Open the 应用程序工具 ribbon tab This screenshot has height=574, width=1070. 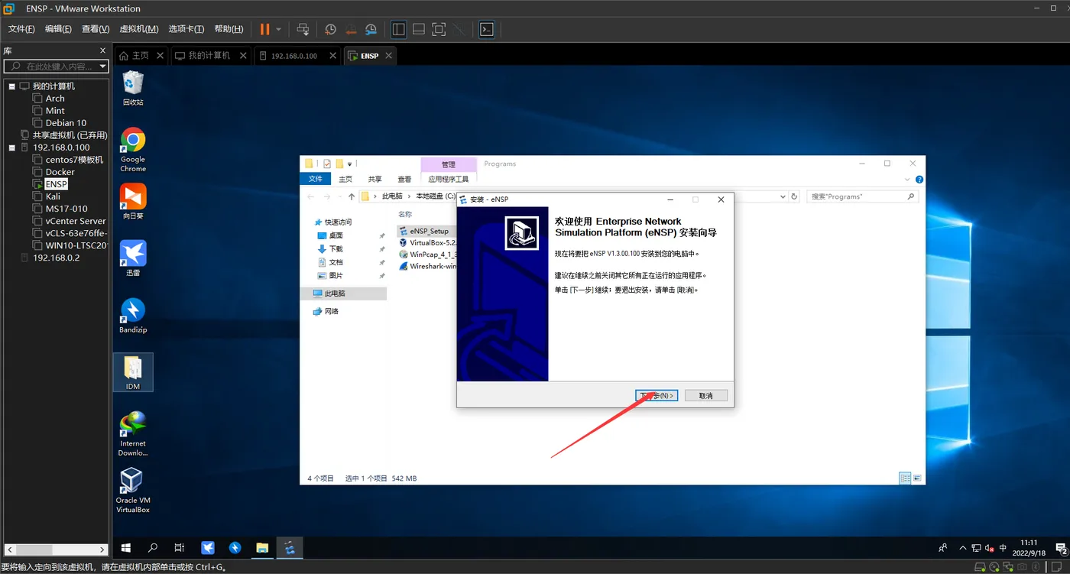[448, 179]
